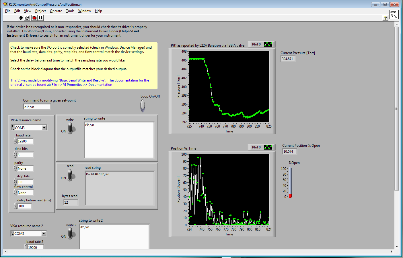Image resolution: width=403 pixels, height=258 pixels.
Task: Open the Context Help question mark icon
Action: point(385,18)
